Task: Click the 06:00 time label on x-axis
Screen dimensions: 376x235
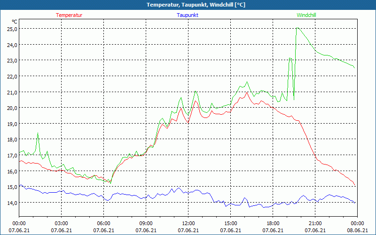Action: 103,224
